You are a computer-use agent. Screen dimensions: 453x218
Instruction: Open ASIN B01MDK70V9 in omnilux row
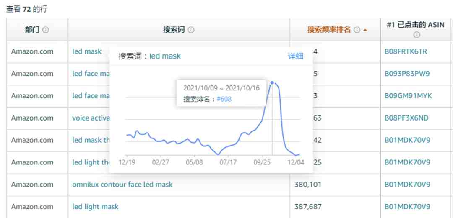pyautogui.click(x=407, y=184)
